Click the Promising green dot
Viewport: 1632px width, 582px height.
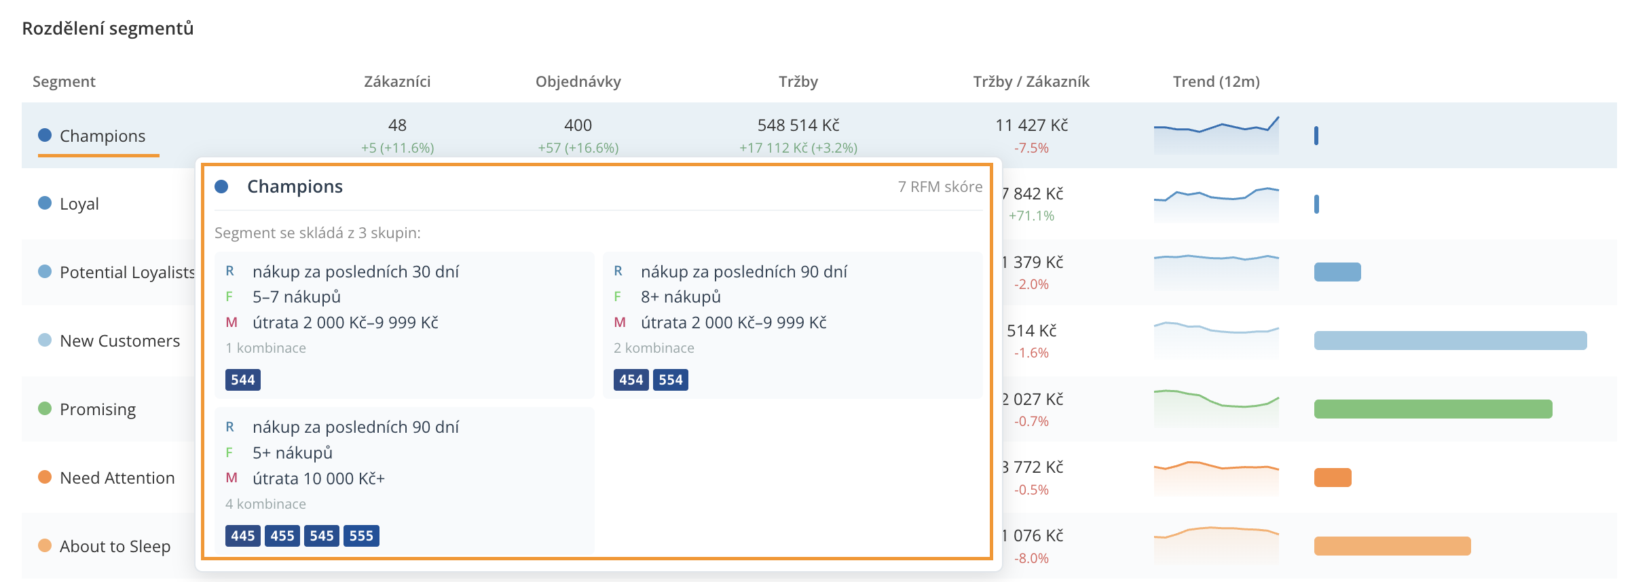coord(45,408)
